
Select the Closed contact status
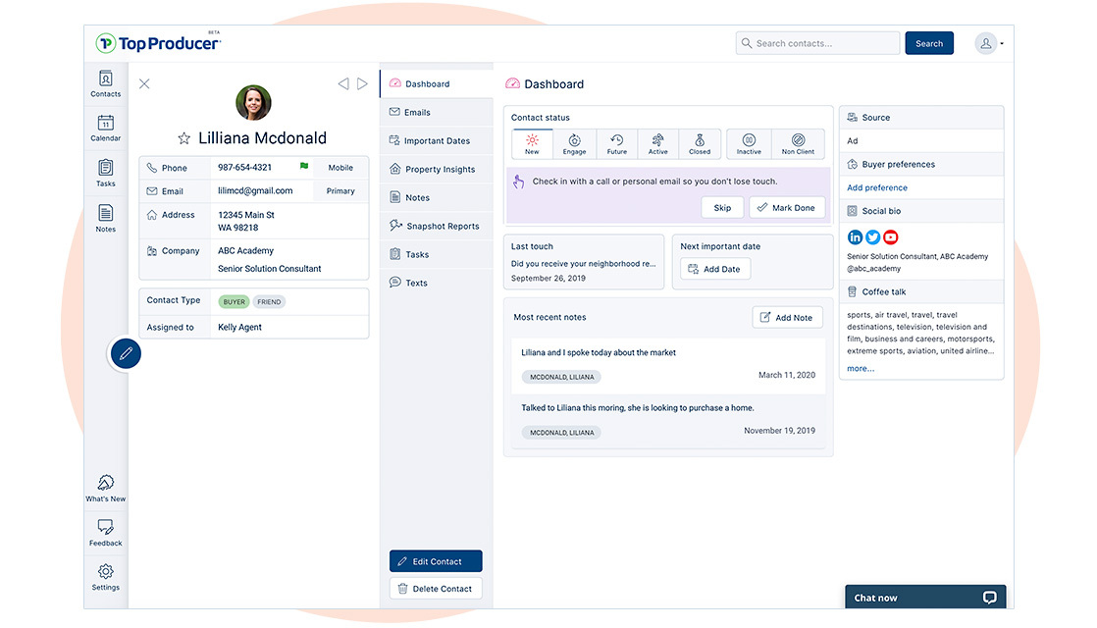699,143
